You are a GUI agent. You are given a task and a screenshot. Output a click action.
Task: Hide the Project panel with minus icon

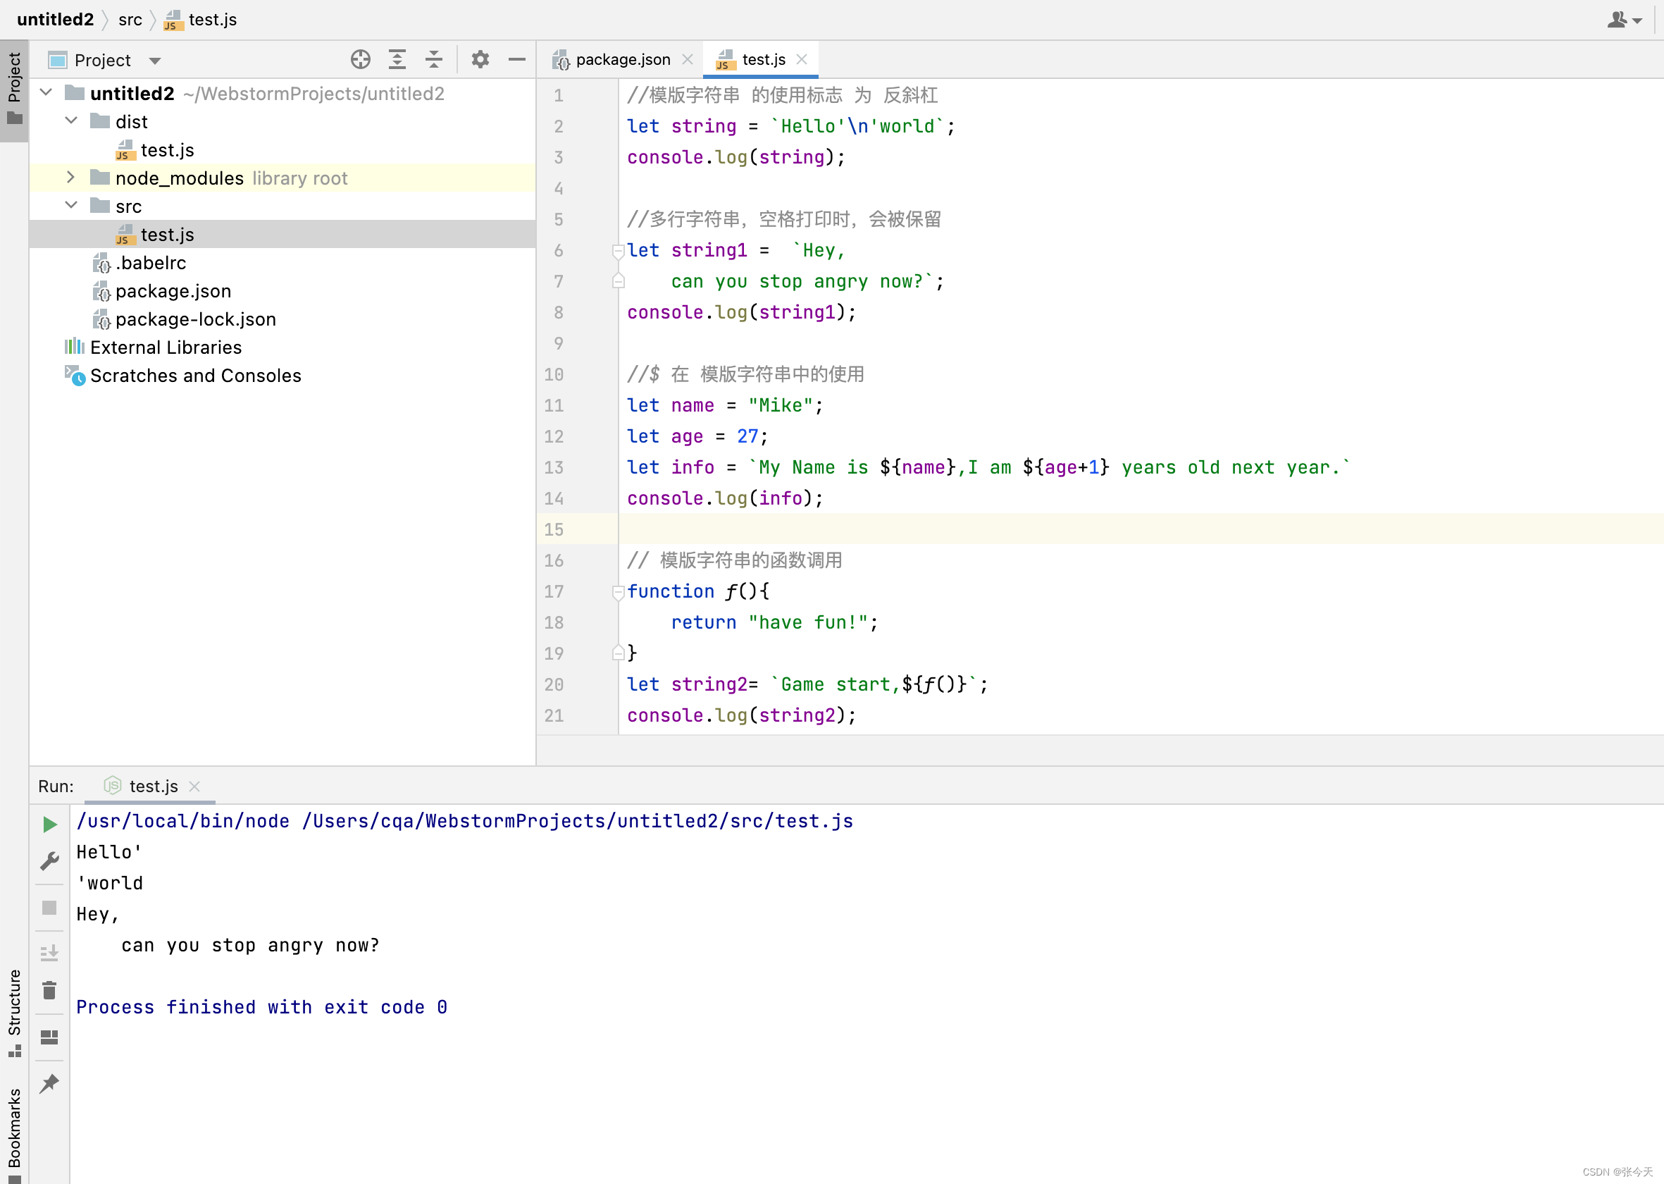[x=517, y=60]
